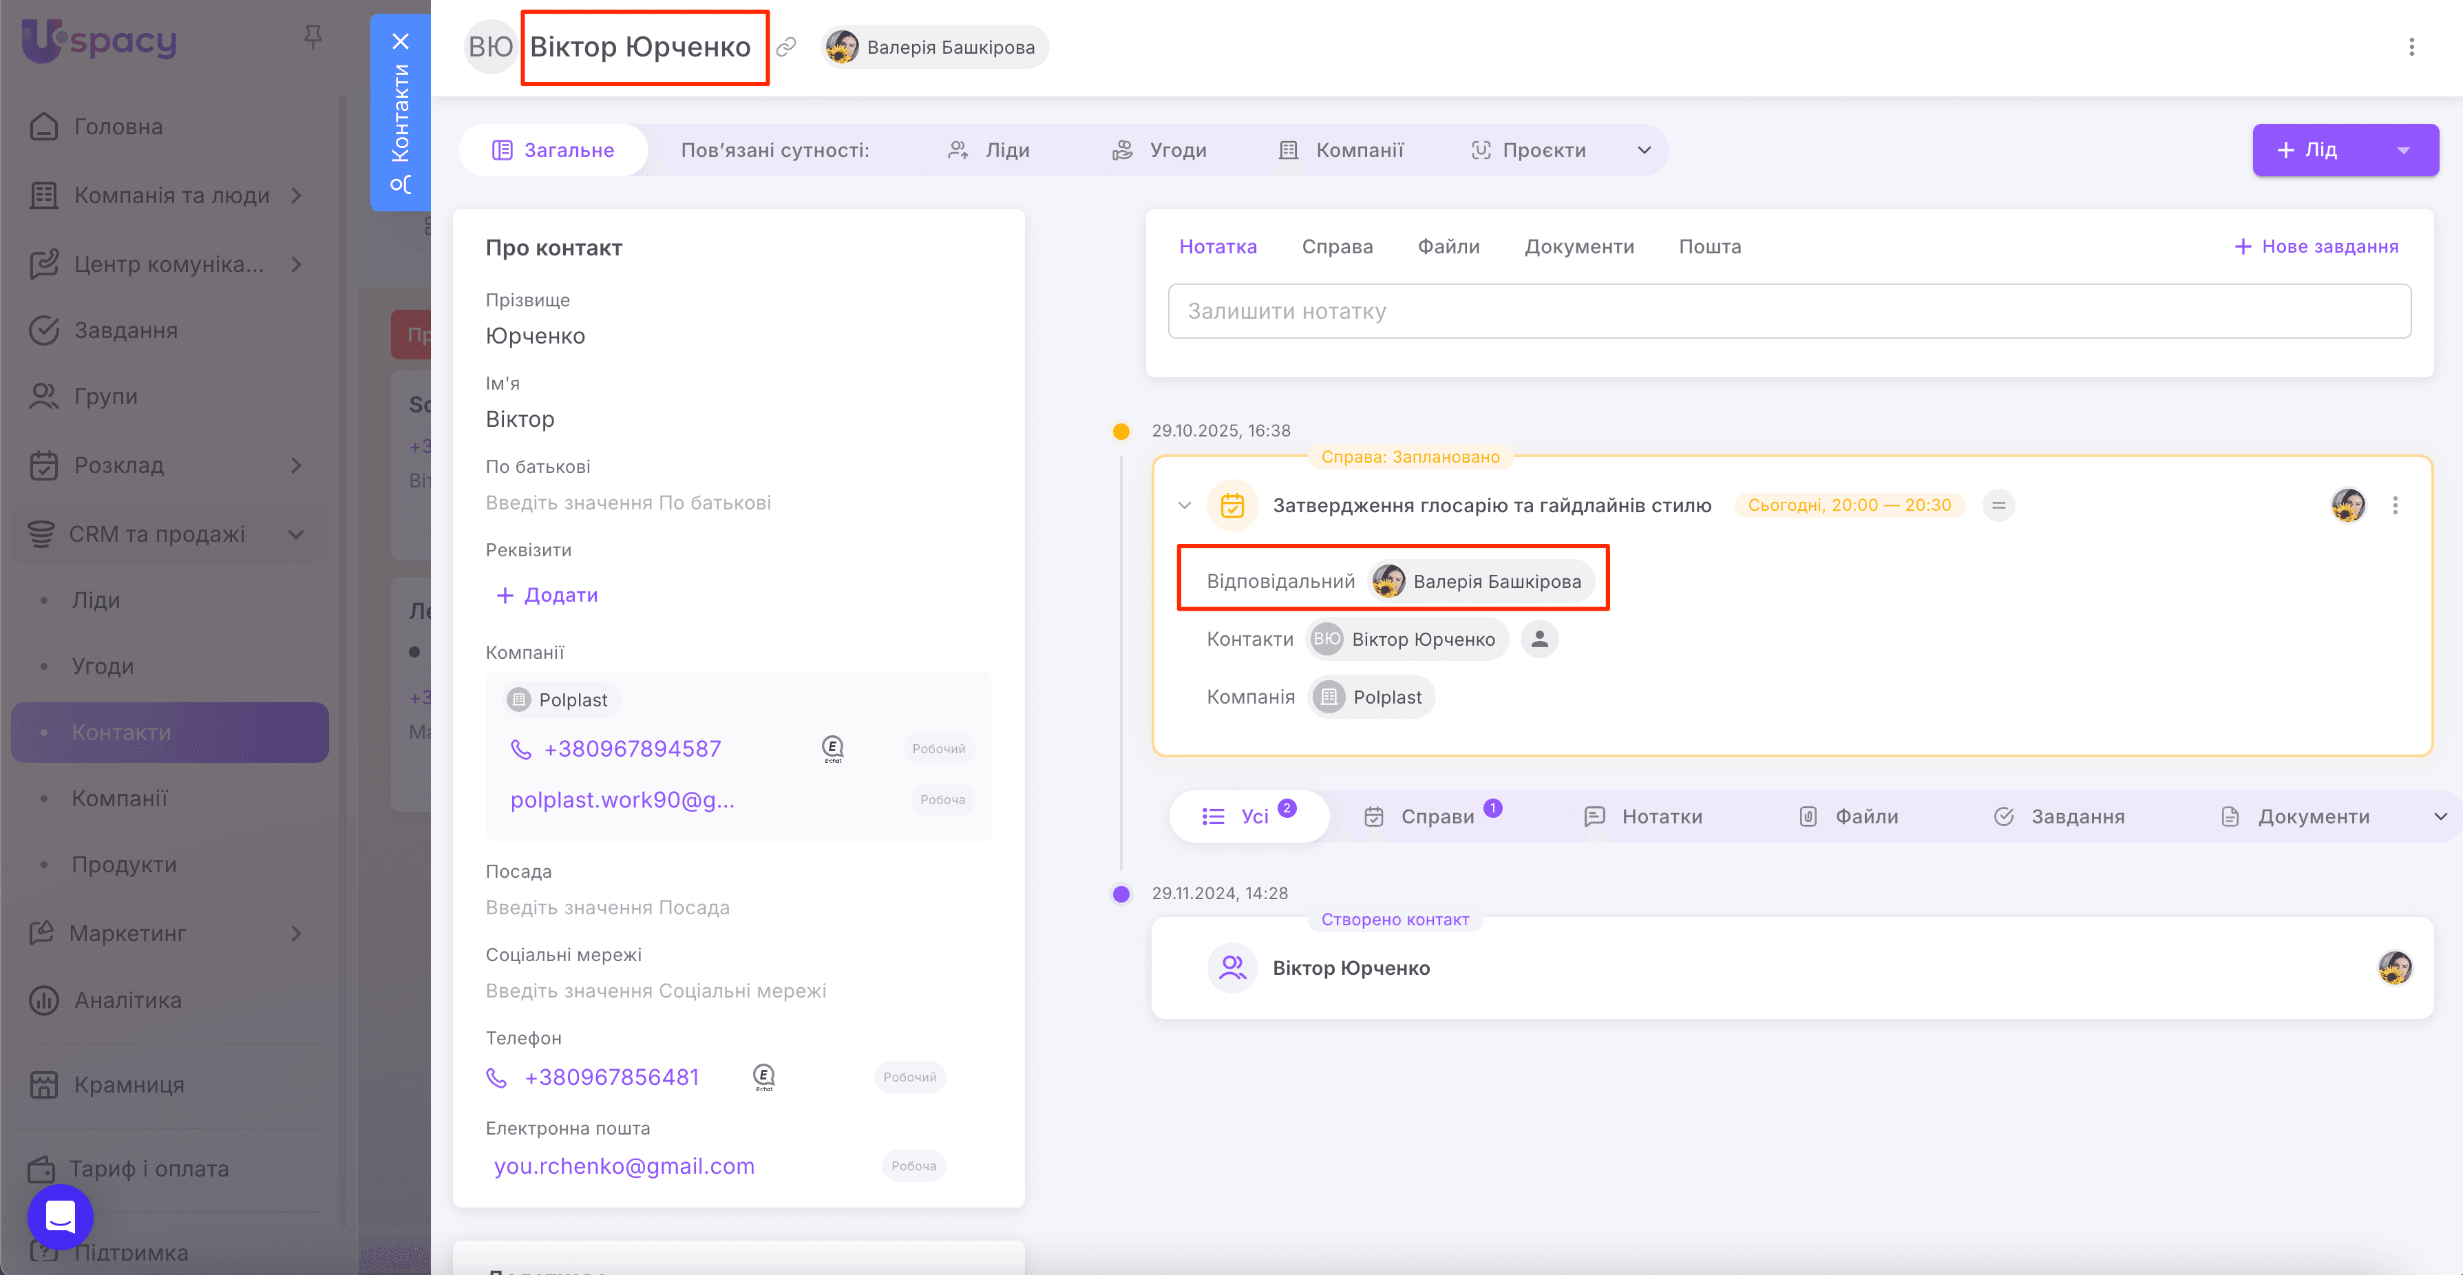Viewport: 2463px width, 1275px height.
Task: Close the contact panel with X
Action: coord(401,41)
